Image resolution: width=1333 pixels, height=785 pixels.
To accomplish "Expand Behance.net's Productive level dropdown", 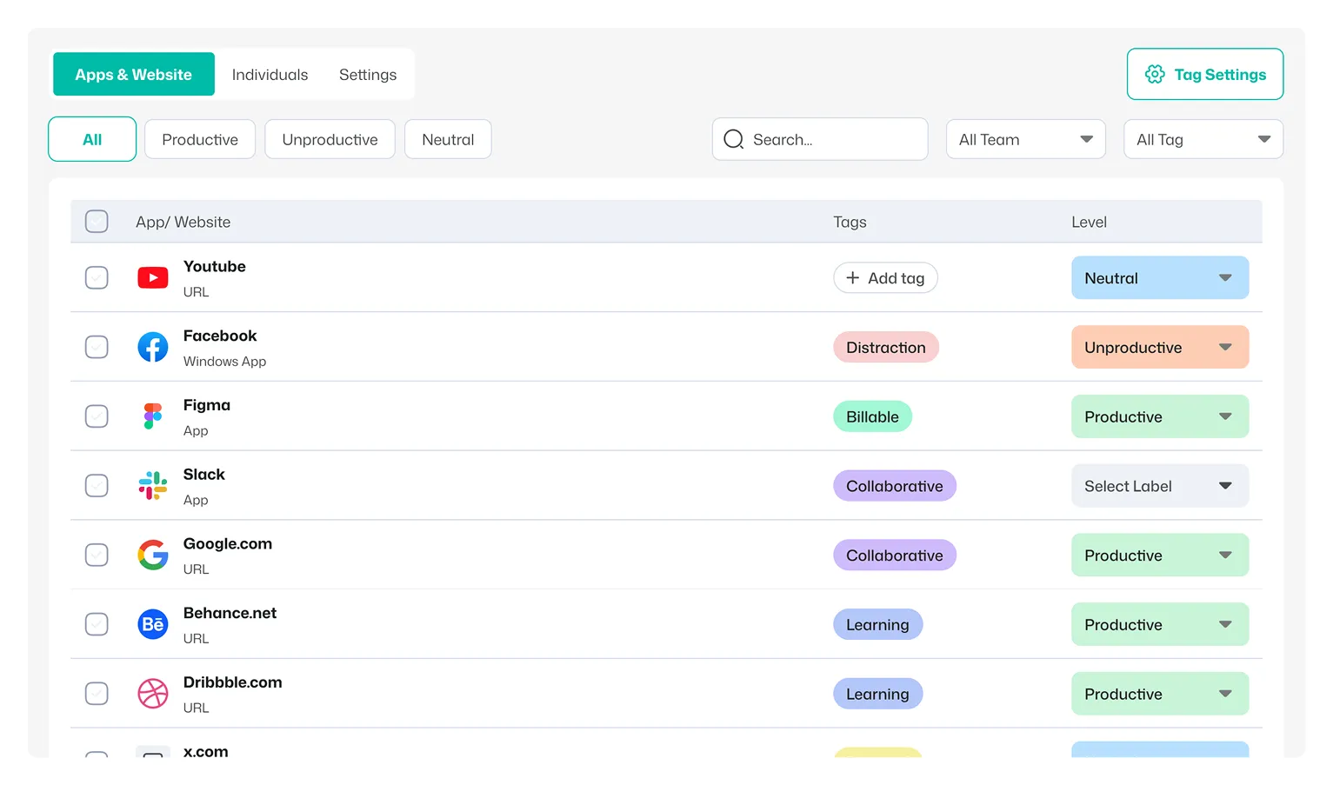I will [x=1160, y=624].
